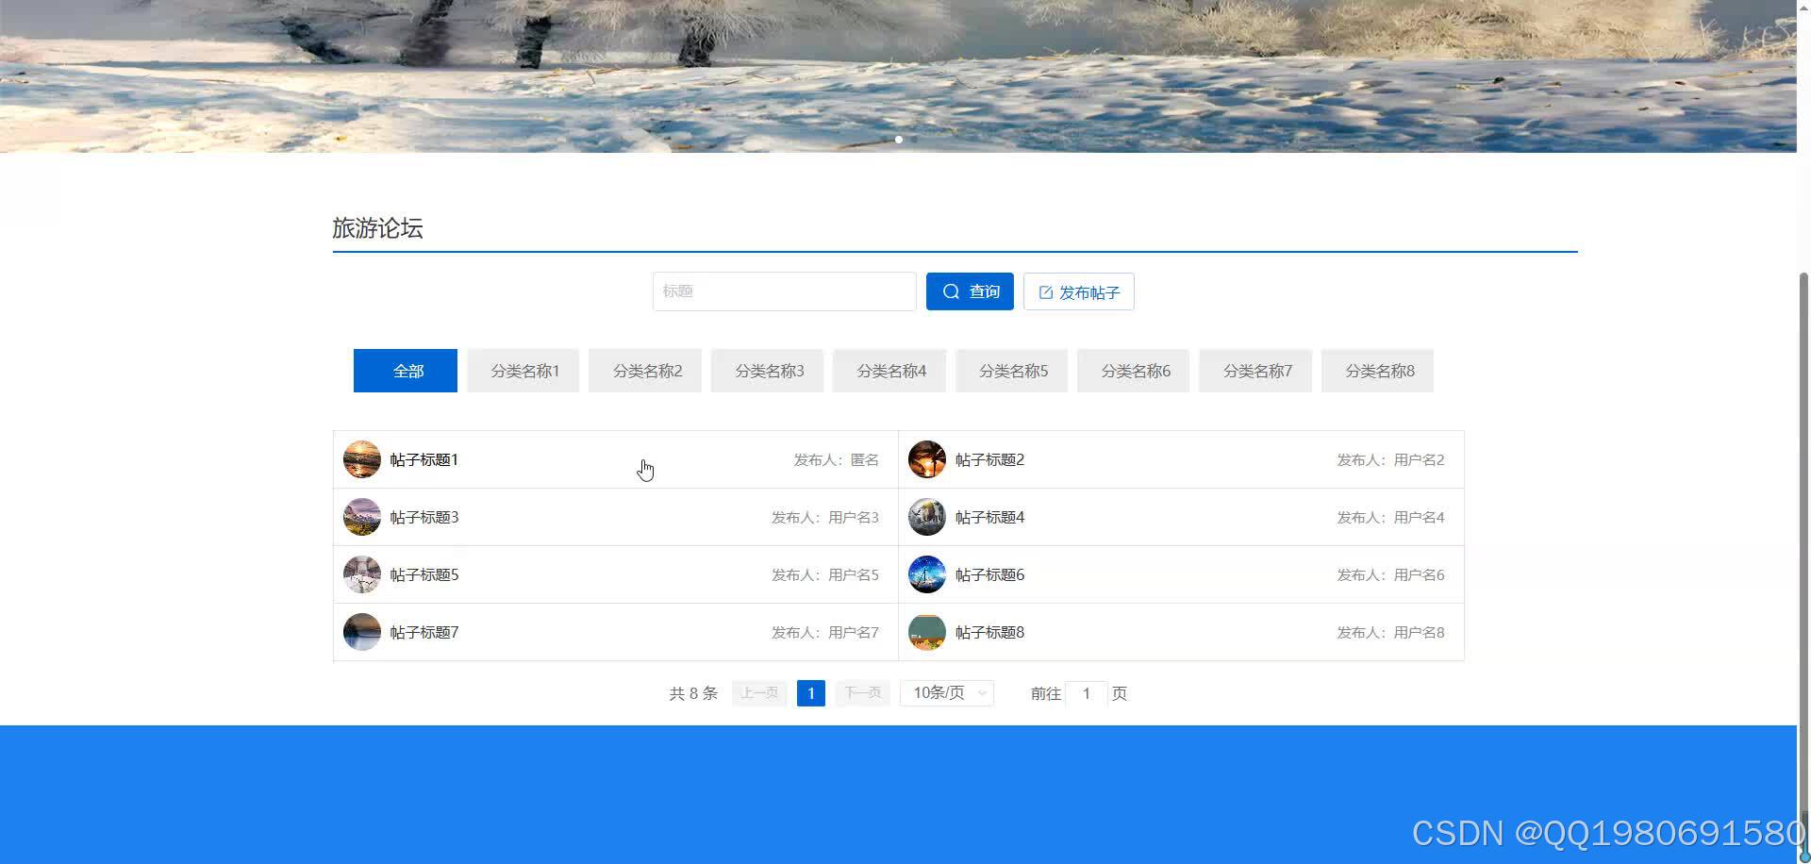Viewport: 1811px width, 864px height.
Task: Expand page size options via its chevron arrow
Action: click(982, 692)
